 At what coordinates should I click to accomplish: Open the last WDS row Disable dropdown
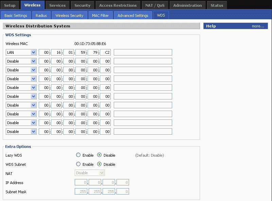click(21, 132)
